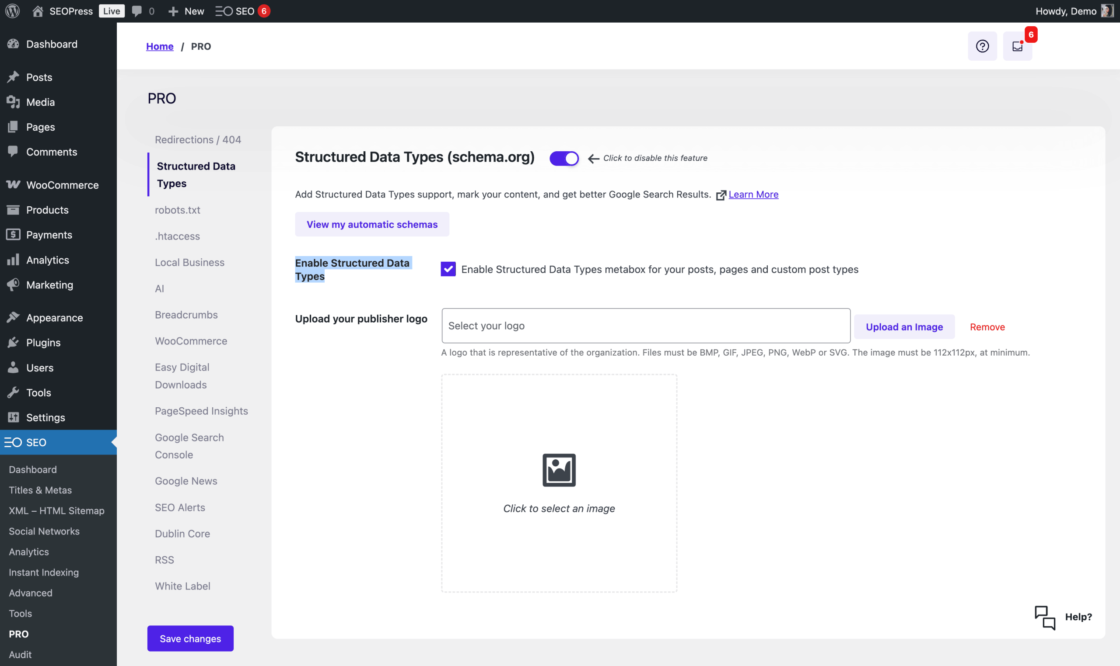1120x666 pixels.
Task: Open the help question-mark icon
Action: 982,46
